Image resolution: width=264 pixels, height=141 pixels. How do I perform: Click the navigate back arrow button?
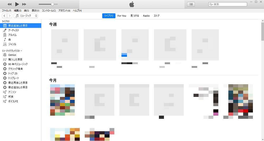(4, 16)
